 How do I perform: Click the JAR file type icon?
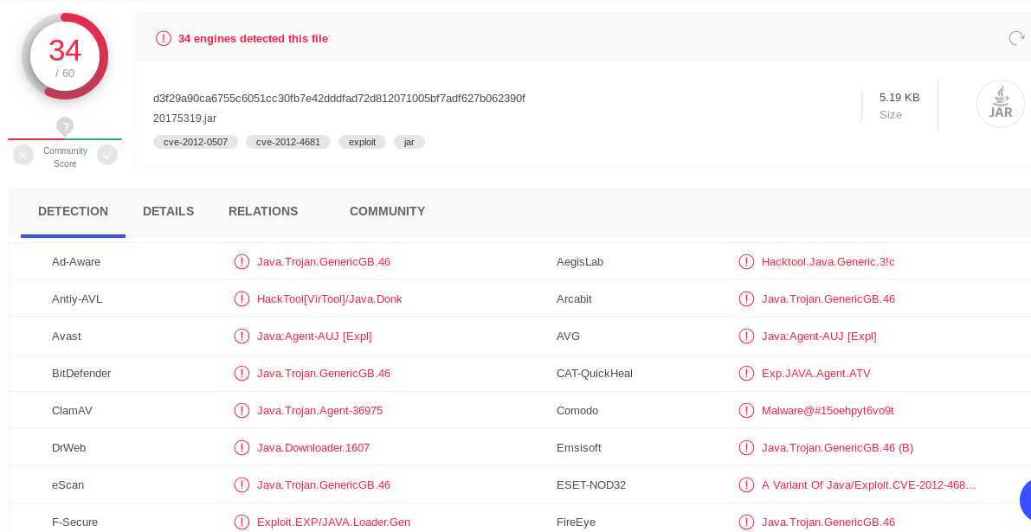point(1000,104)
